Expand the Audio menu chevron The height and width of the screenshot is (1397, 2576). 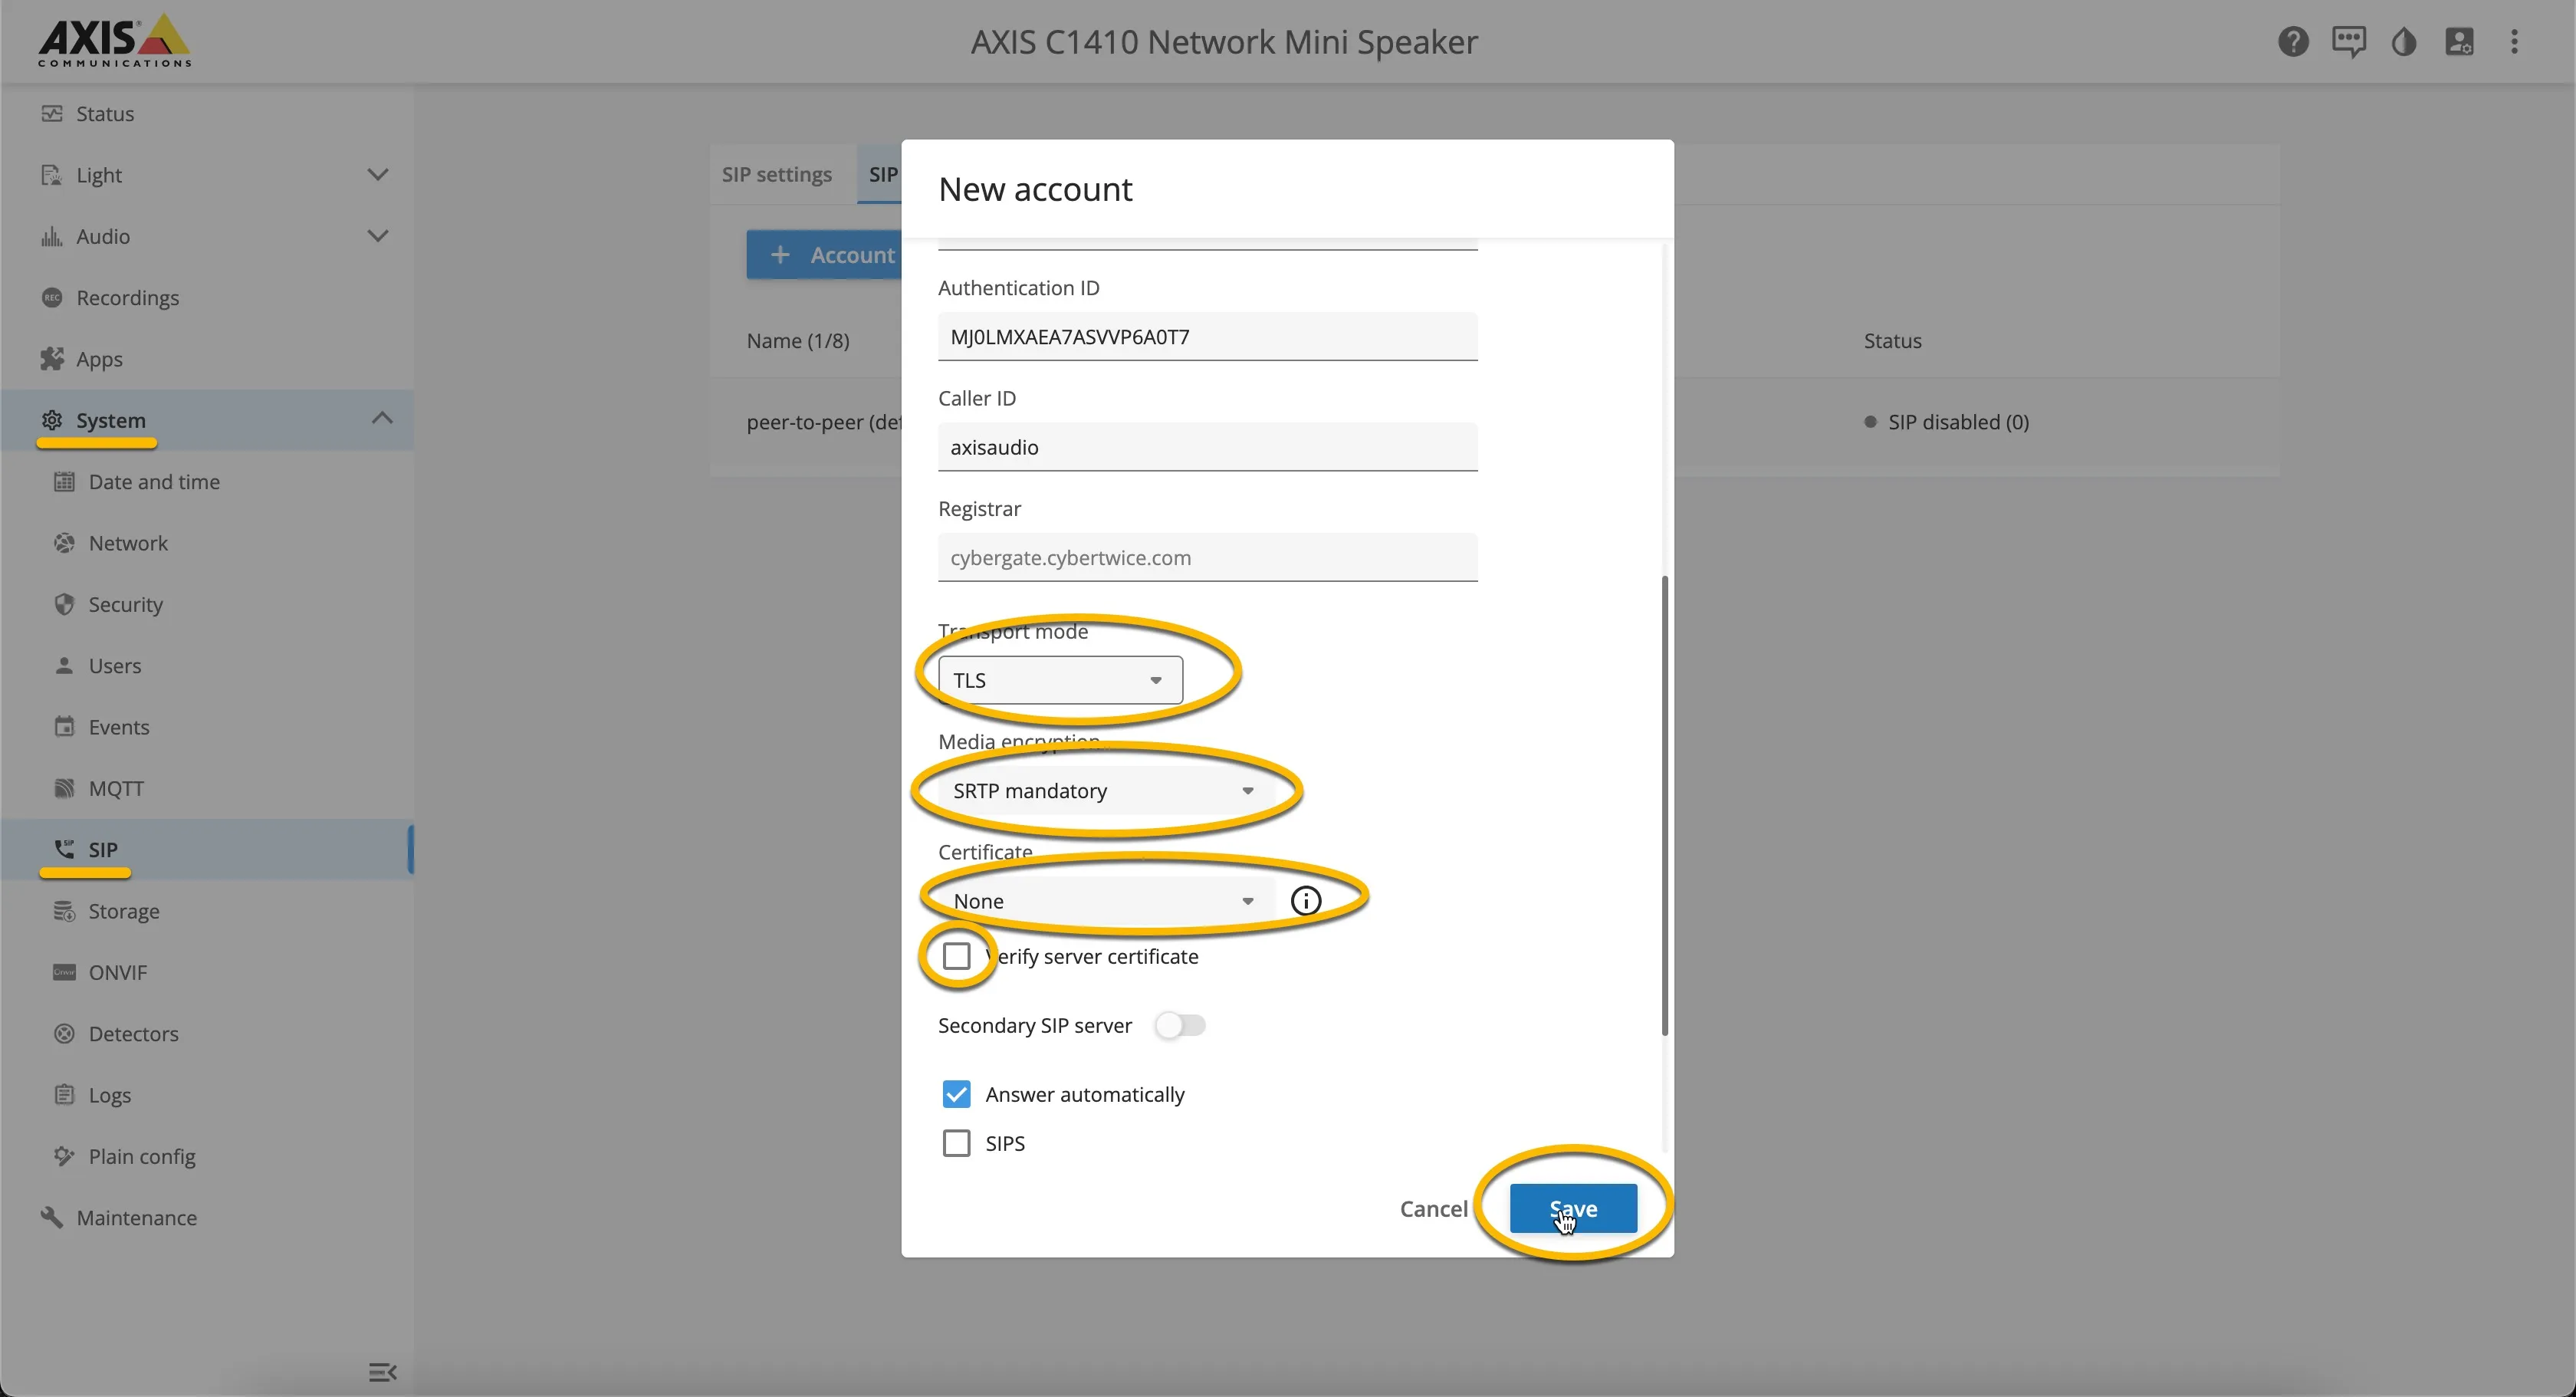click(377, 236)
